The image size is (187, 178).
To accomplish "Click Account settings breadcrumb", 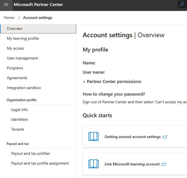I will pyautogui.click(x=38, y=18).
